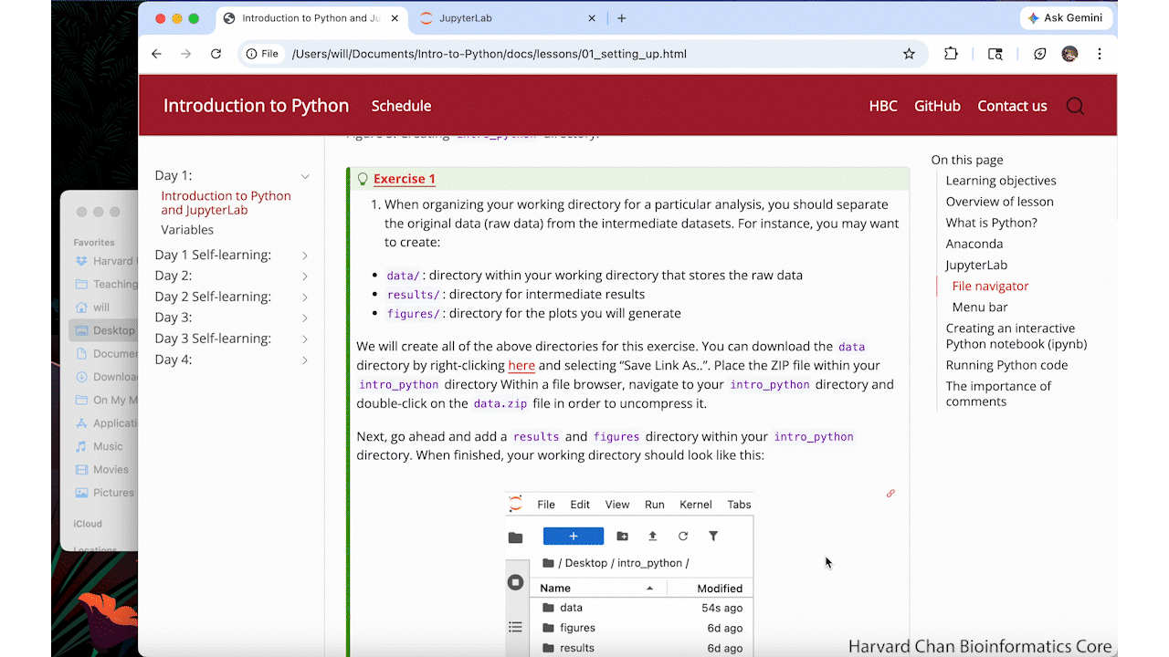Viewport: 1169px width, 657px height.
Task: Go back using the browser back arrow
Action: (x=156, y=54)
